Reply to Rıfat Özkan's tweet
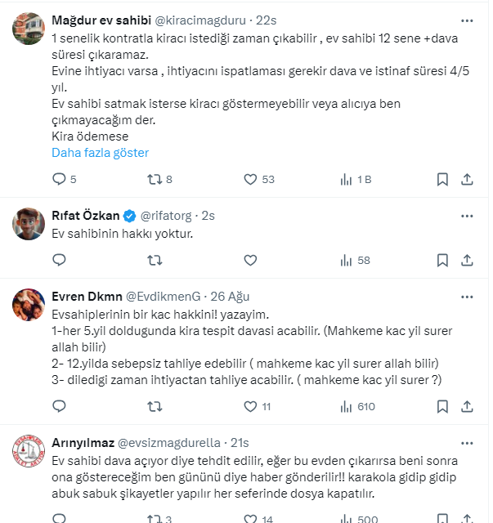 pyautogui.click(x=59, y=260)
